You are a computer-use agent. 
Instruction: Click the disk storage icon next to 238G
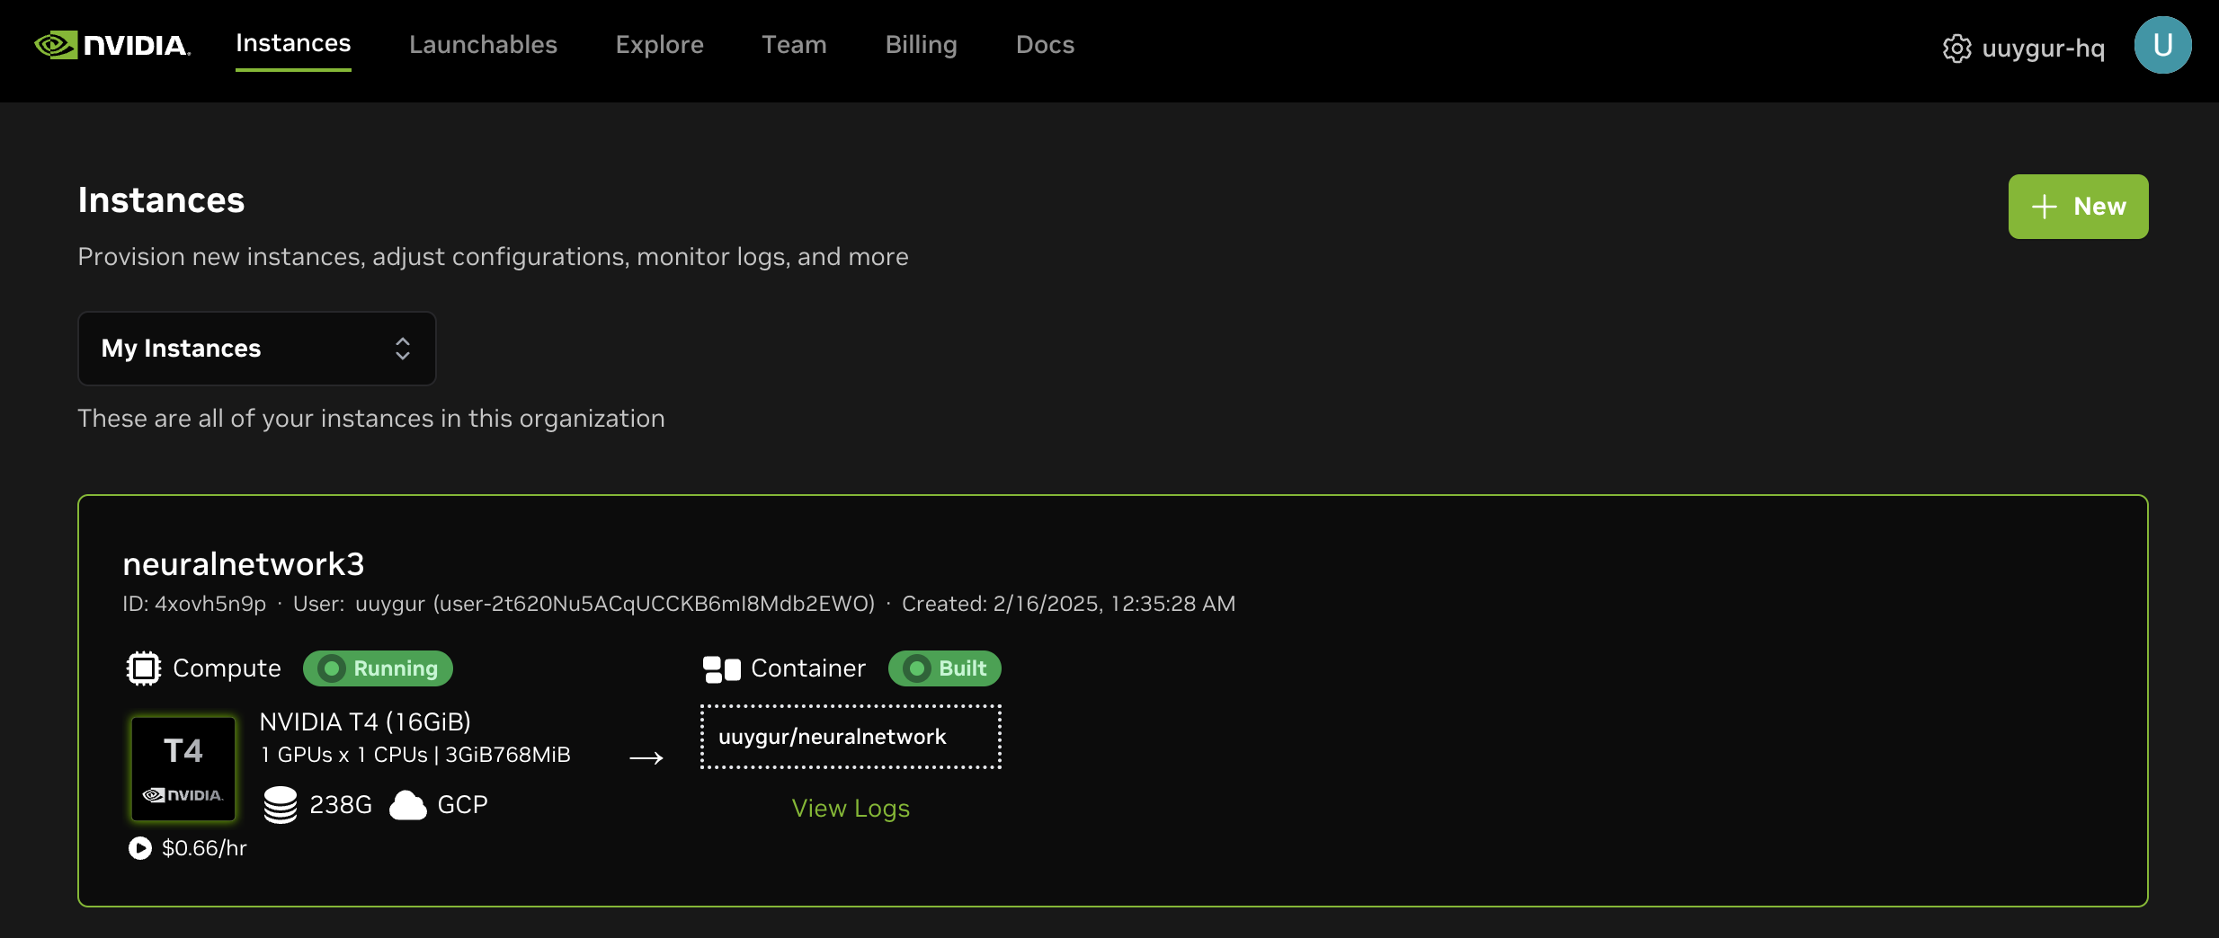[x=281, y=805]
